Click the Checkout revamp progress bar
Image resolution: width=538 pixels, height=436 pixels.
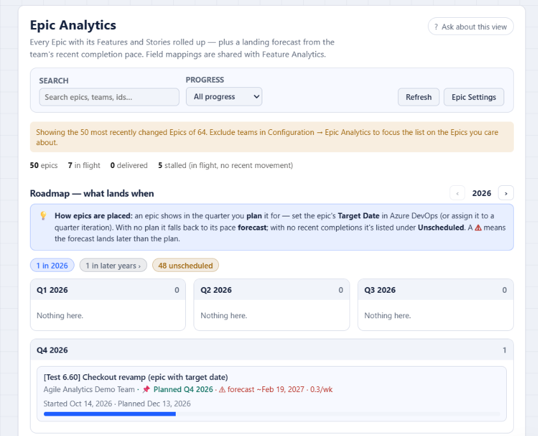tap(272, 414)
